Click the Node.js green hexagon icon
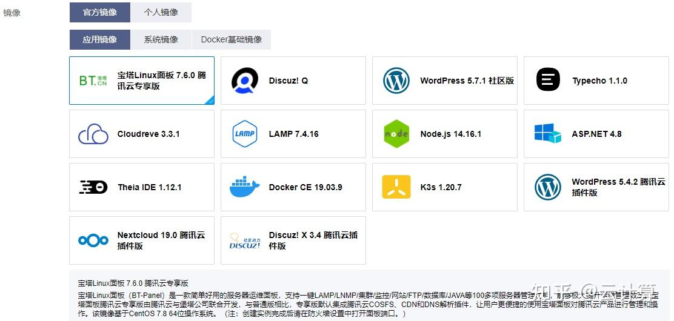Image resolution: width=674 pixels, height=321 pixels. [396, 134]
